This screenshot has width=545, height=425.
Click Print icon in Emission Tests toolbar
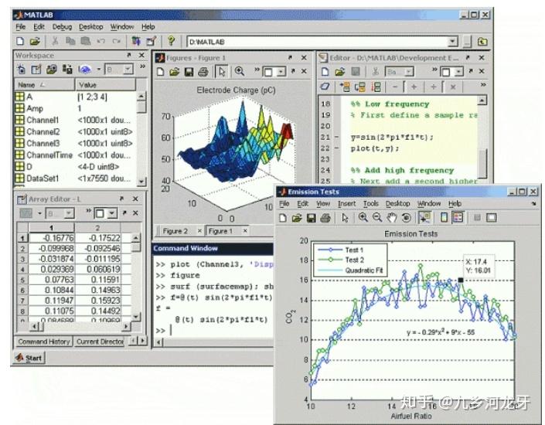(x=325, y=218)
